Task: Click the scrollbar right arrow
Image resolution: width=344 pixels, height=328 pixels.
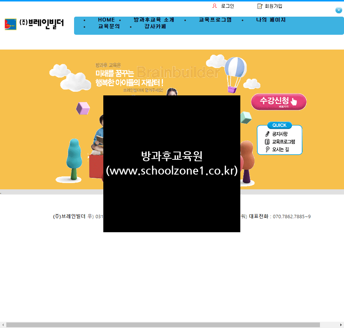Action: pyautogui.click(x=341, y=325)
